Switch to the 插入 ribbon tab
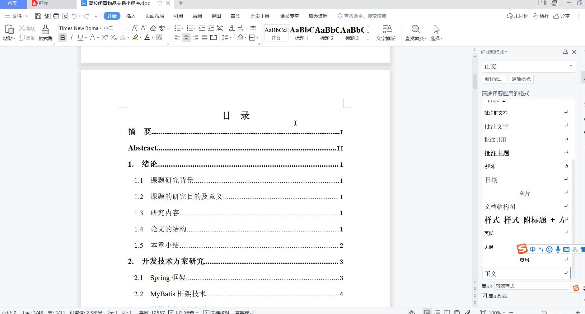Screen dimensions: 585x314 click(x=131, y=16)
